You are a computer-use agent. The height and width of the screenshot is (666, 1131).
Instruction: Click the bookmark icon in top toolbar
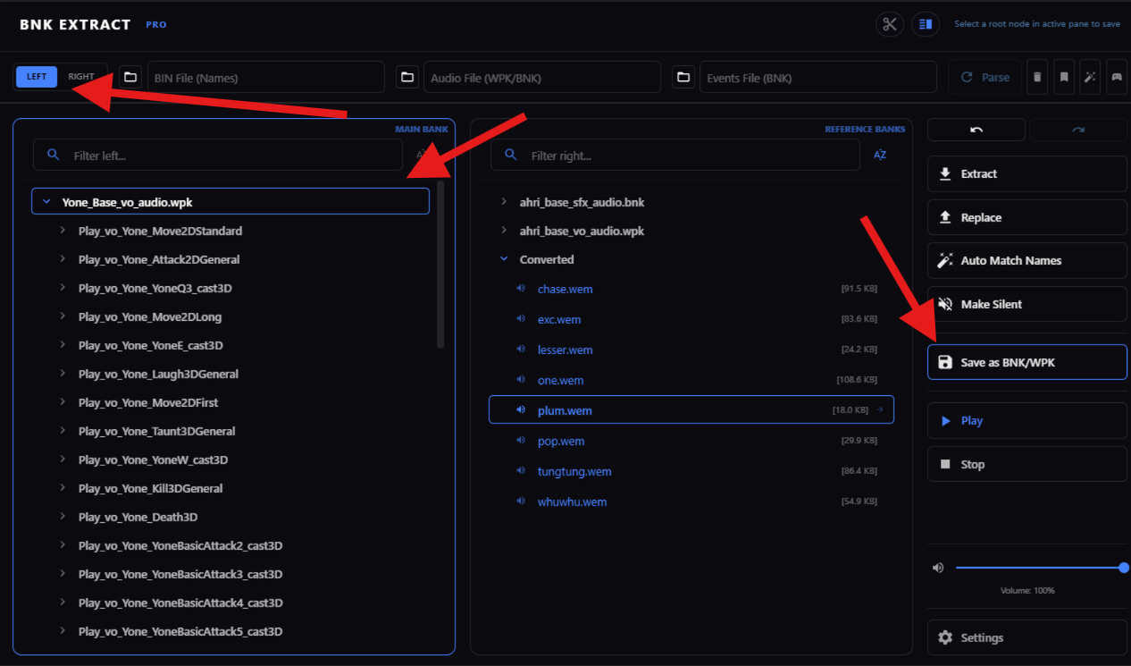pyautogui.click(x=1064, y=78)
